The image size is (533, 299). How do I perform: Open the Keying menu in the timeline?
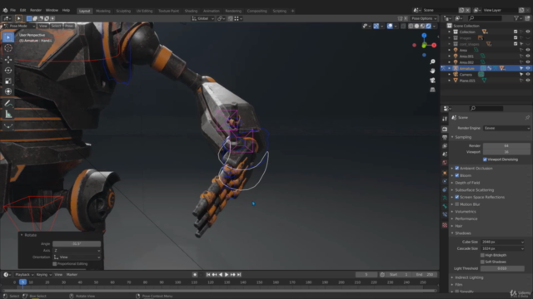pyautogui.click(x=43, y=275)
